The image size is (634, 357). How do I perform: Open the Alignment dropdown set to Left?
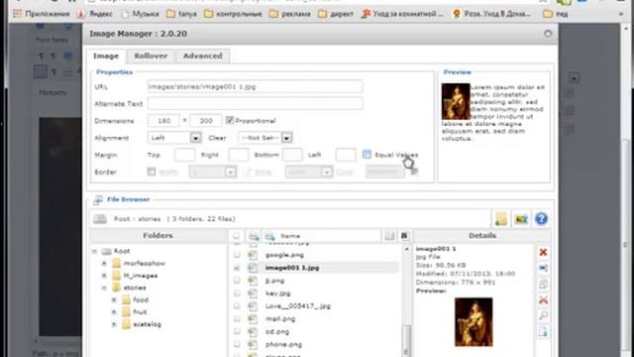[x=174, y=138]
